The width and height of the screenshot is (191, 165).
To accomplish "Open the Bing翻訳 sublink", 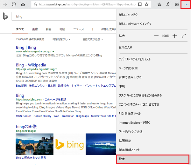I will pos(21,86).
